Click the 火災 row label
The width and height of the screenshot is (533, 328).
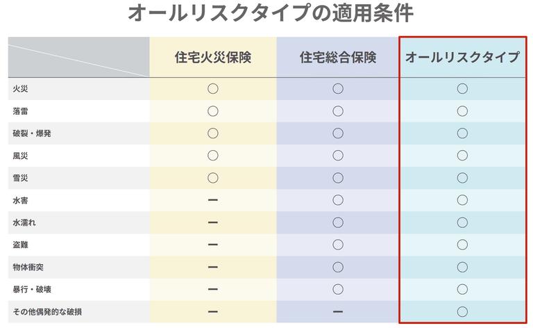tap(20, 89)
